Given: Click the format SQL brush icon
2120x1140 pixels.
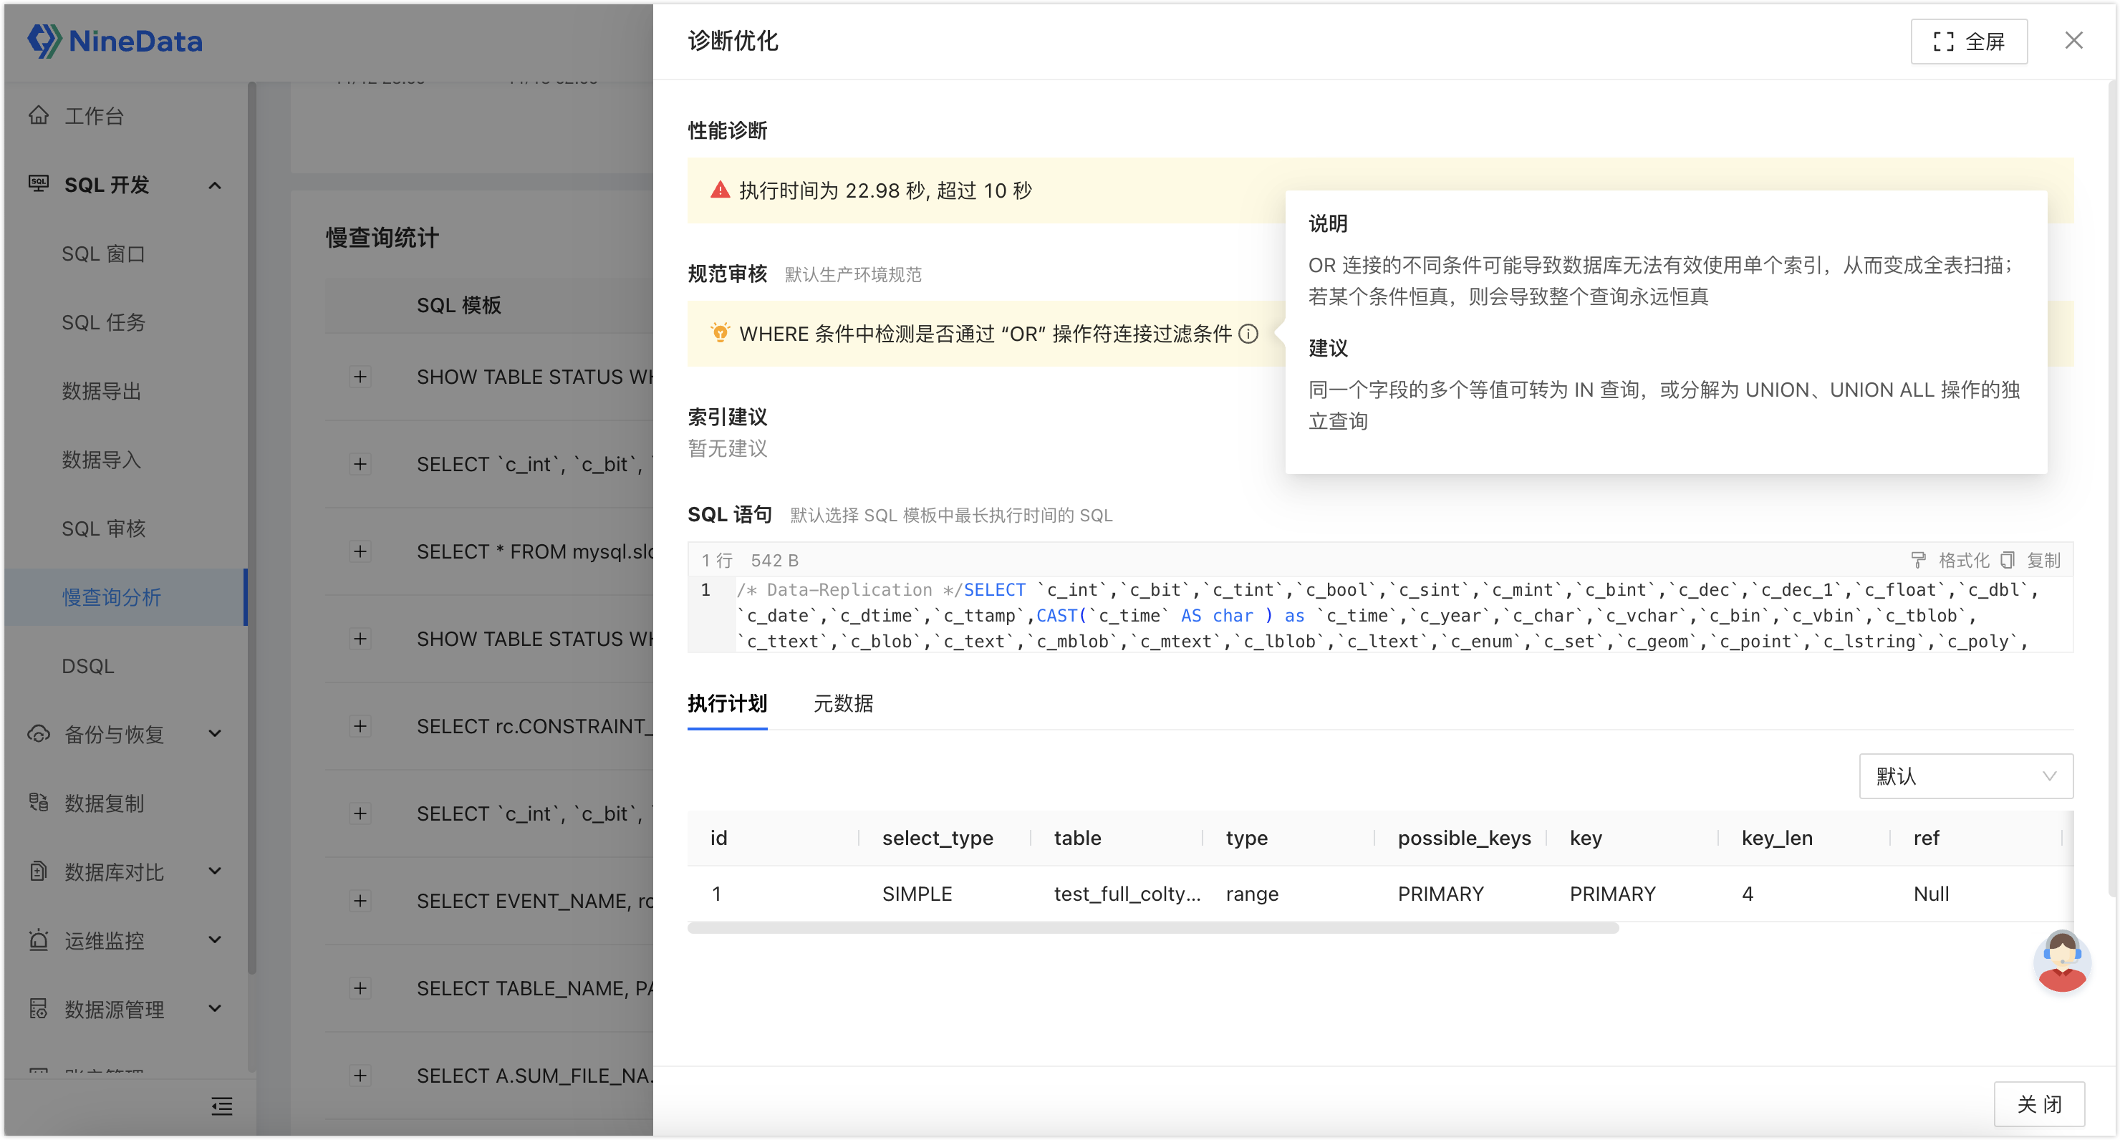Looking at the screenshot, I should click(1918, 561).
